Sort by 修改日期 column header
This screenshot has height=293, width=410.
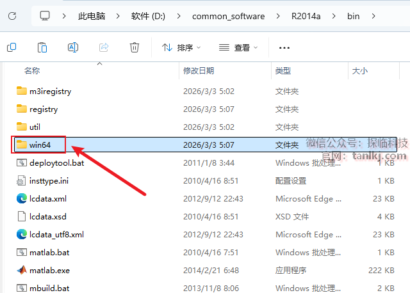click(x=199, y=70)
